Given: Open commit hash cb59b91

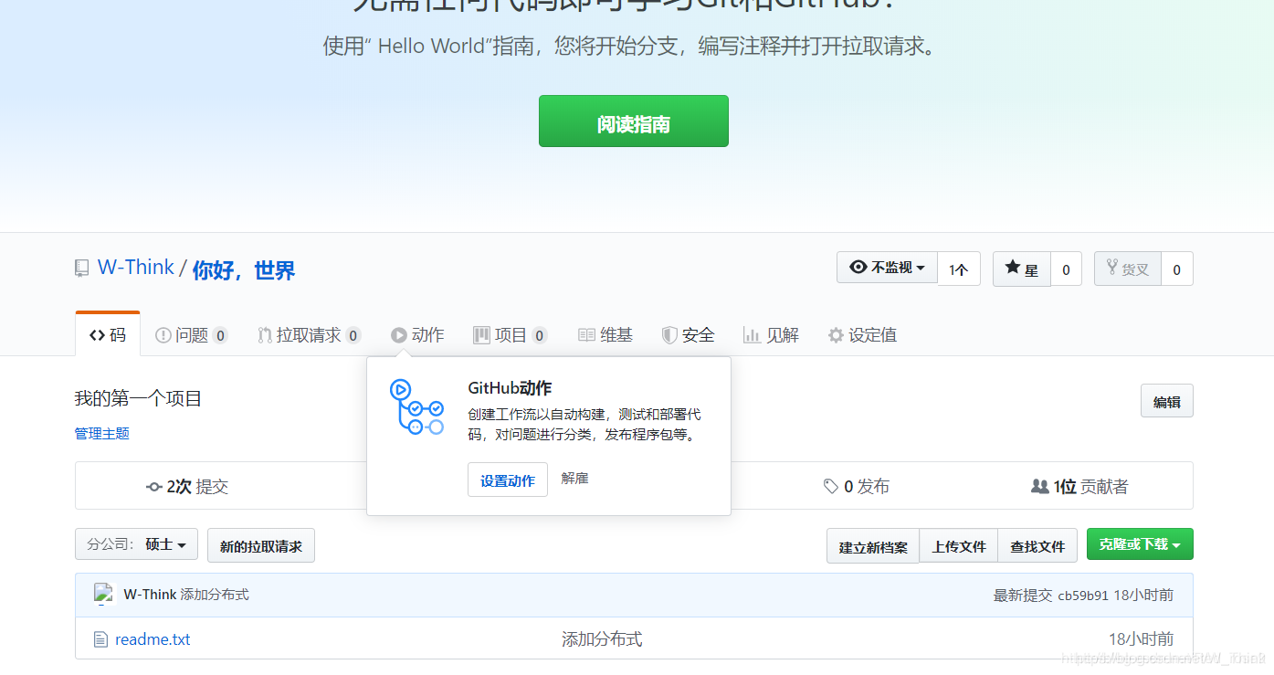Looking at the screenshot, I should 1083,596.
